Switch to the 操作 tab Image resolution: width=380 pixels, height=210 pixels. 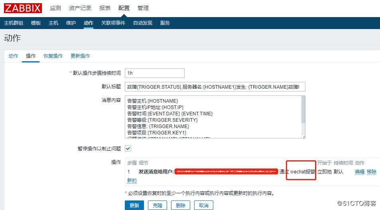(x=31, y=56)
